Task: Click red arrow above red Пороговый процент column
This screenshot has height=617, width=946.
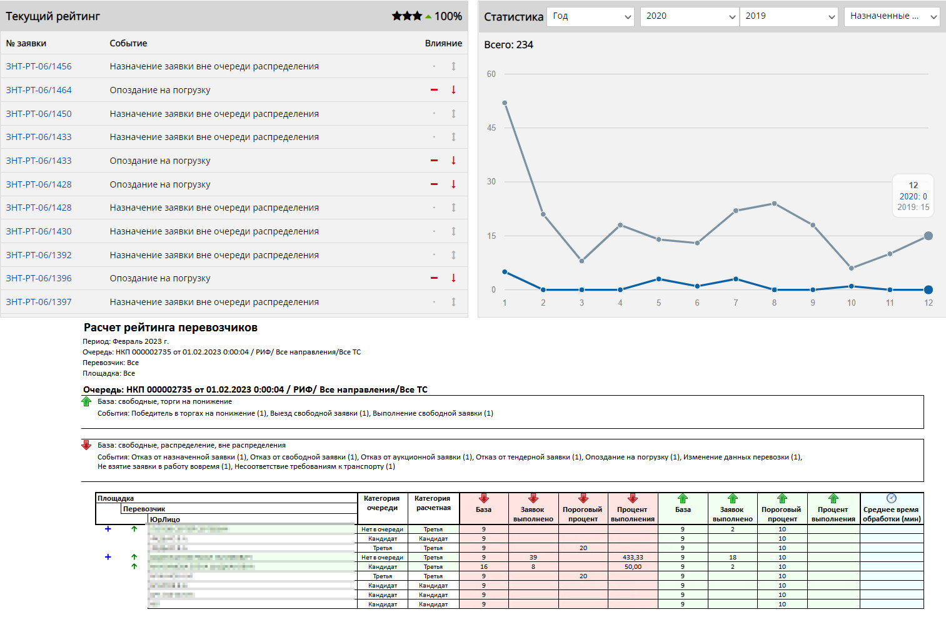Action: pyautogui.click(x=583, y=498)
